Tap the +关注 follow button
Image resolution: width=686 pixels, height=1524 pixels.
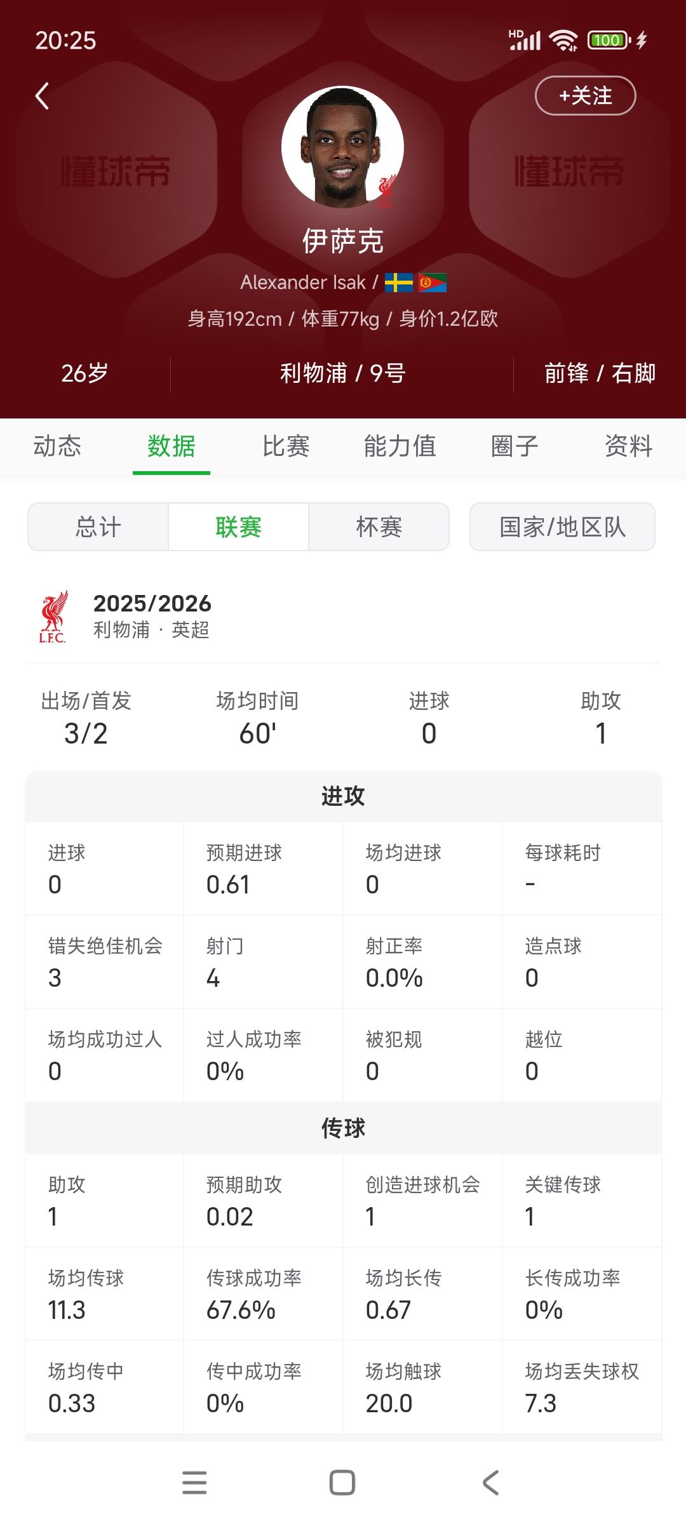(585, 96)
